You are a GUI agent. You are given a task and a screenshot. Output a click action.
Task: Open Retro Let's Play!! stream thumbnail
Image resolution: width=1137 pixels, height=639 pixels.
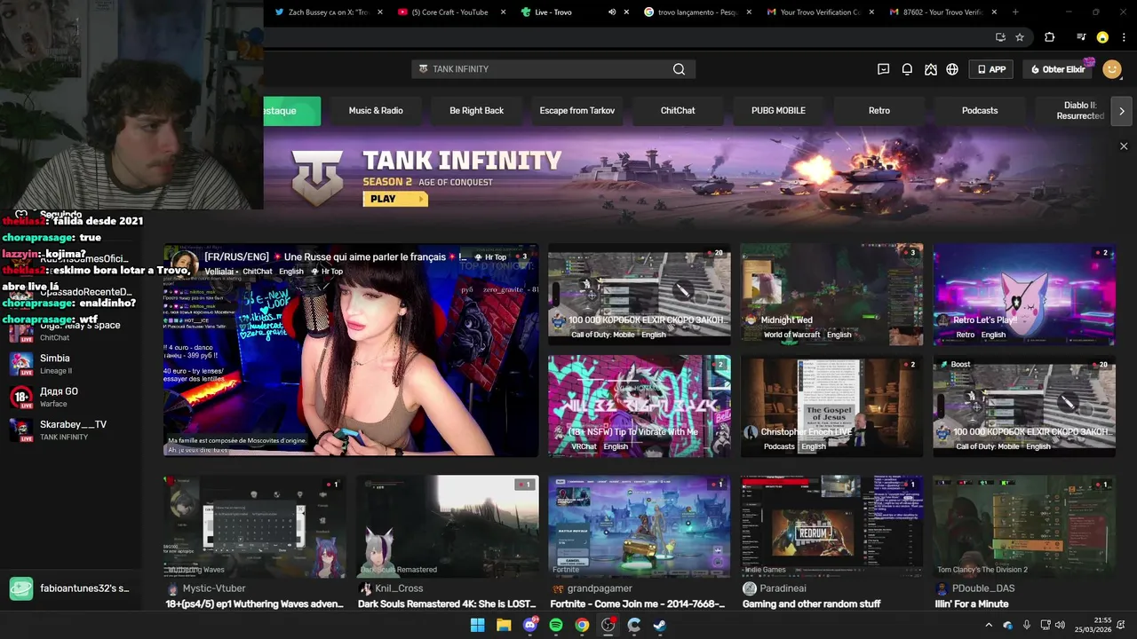click(1024, 295)
